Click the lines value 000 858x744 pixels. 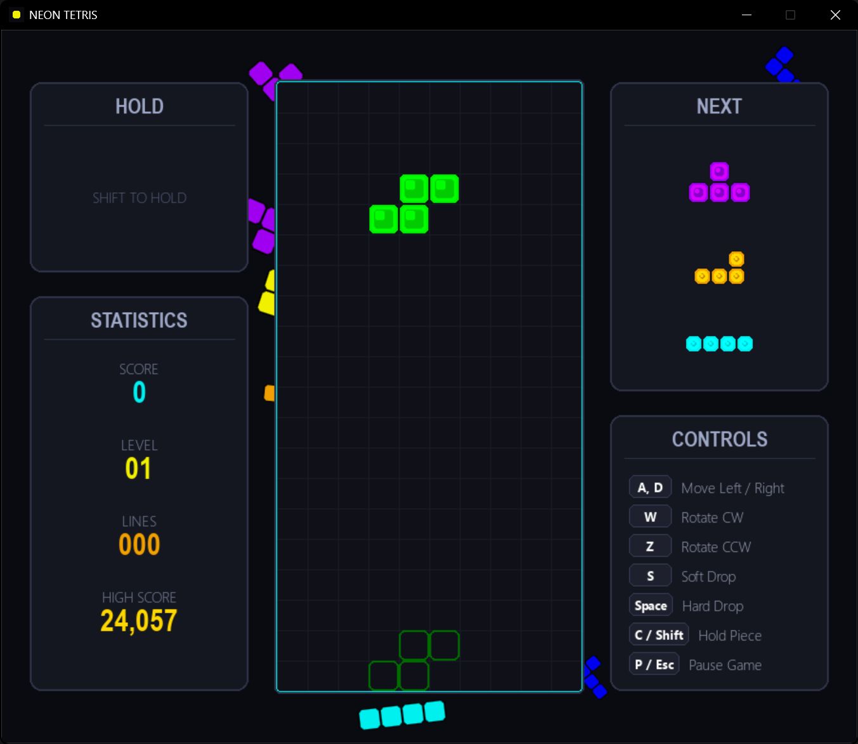tap(140, 545)
